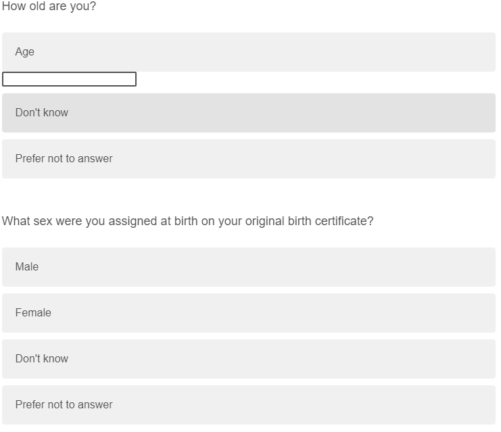Click the "How old are you?" question text

(49, 7)
